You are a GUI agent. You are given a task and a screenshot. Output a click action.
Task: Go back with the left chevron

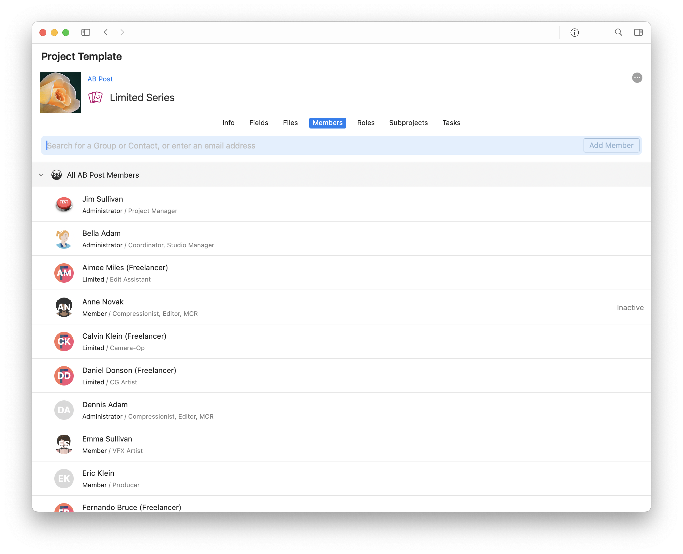[x=106, y=32]
